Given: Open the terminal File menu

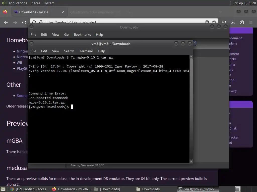Looking at the screenshot, I should point(33,51).
